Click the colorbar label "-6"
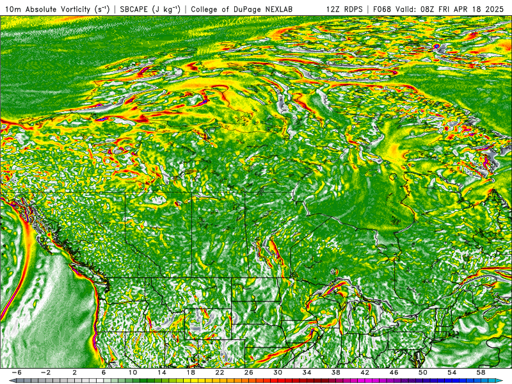The width and height of the screenshot is (512, 384). 17,372
